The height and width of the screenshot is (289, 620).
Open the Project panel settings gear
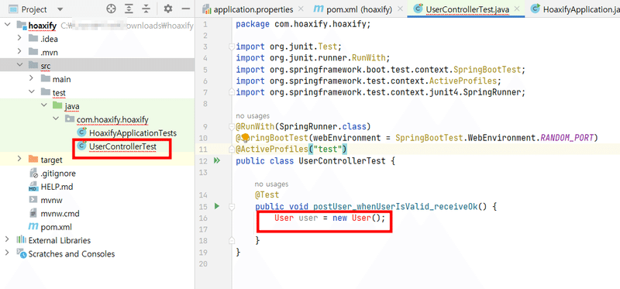[168, 9]
